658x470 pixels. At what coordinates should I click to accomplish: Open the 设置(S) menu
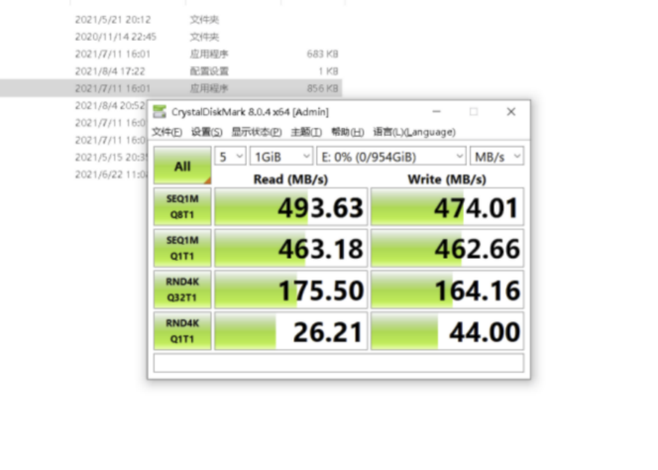click(x=206, y=132)
